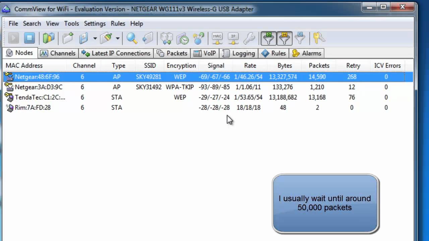Sort by the Channel column header
Screen dimensions: 429x241
(x=84, y=66)
